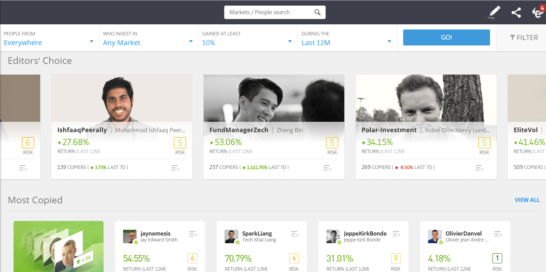Click risk score 6 badge for SparkLiang

[x=294, y=258]
